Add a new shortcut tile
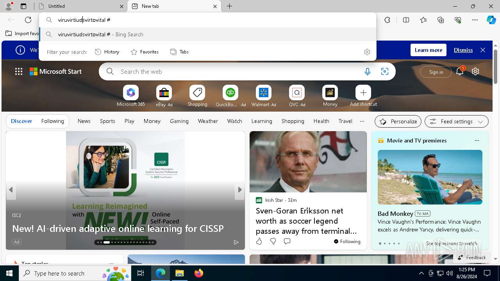Image resolution: width=500 pixels, height=281 pixels. point(363,96)
